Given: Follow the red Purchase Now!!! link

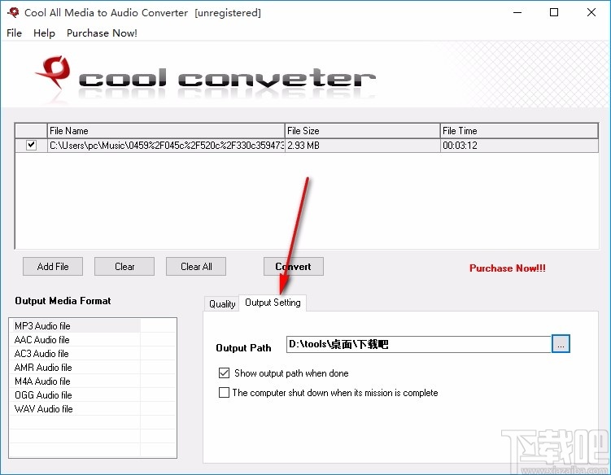Looking at the screenshot, I should tap(508, 268).
